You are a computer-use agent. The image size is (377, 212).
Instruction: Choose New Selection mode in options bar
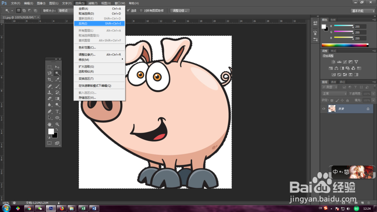pos(18,11)
